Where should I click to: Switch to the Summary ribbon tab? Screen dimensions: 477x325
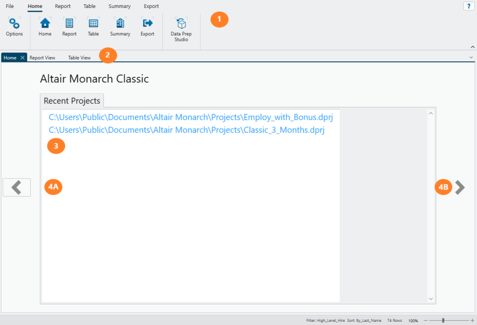[x=120, y=6]
